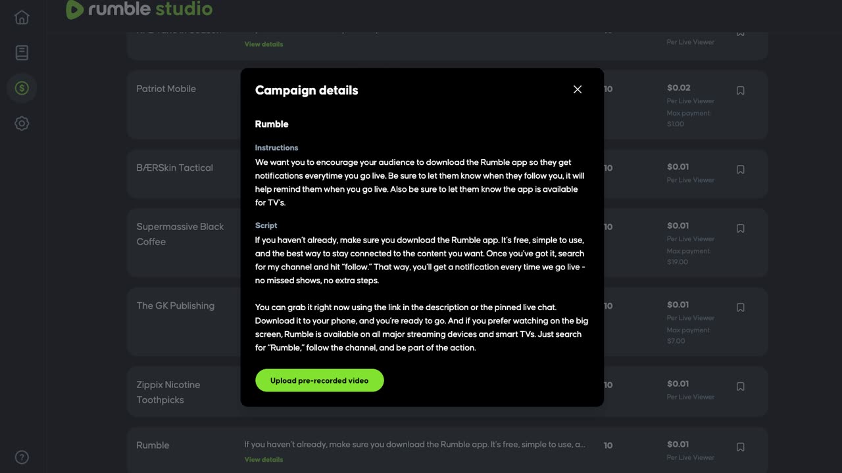This screenshot has width=842, height=473.
Task: Open the Settings gear icon
Action: pos(22,124)
